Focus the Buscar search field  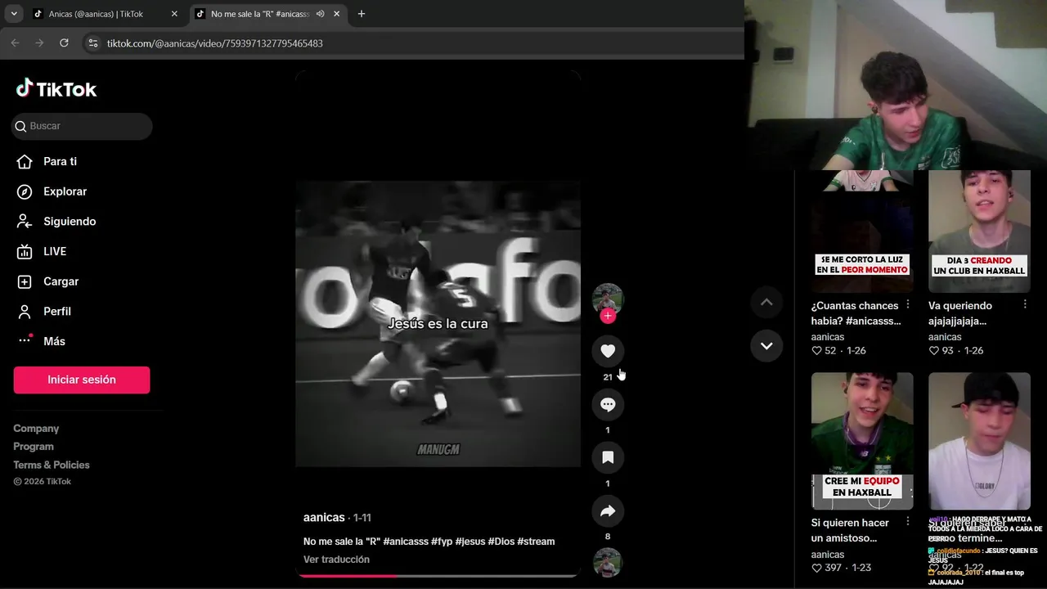tap(82, 126)
